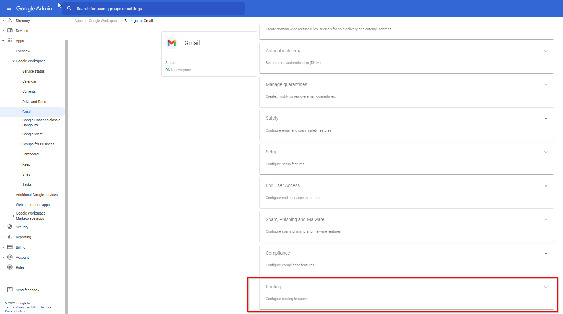The image size is (563, 314).
Task: Select Drive and Docs in sidebar
Action: coord(34,102)
